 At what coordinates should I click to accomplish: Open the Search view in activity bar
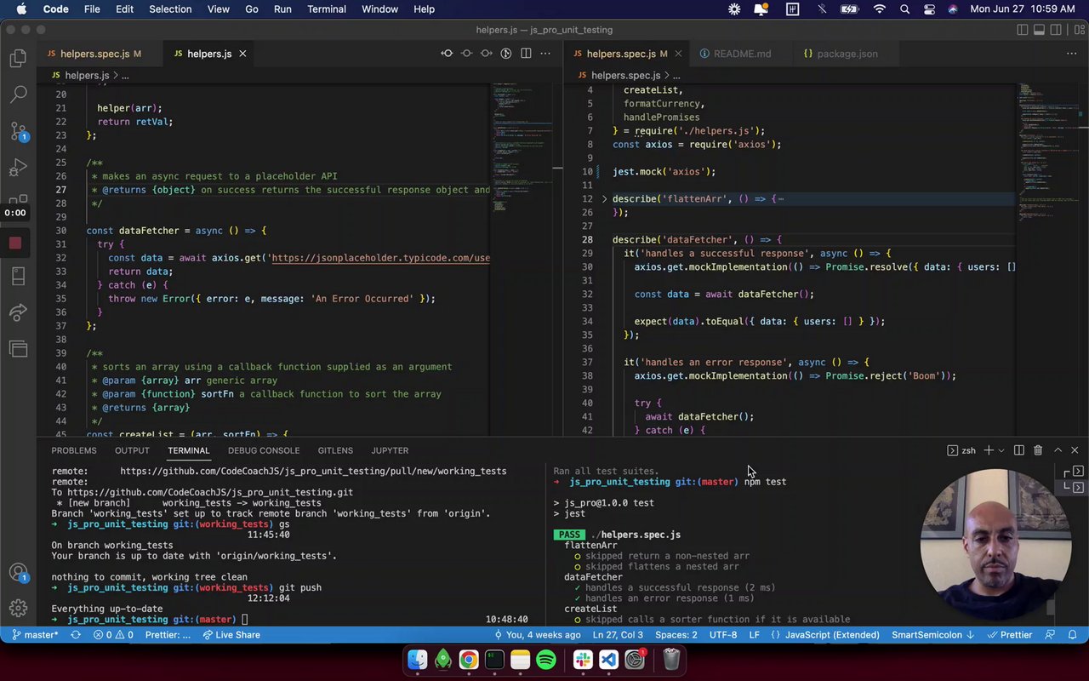(18, 94)
